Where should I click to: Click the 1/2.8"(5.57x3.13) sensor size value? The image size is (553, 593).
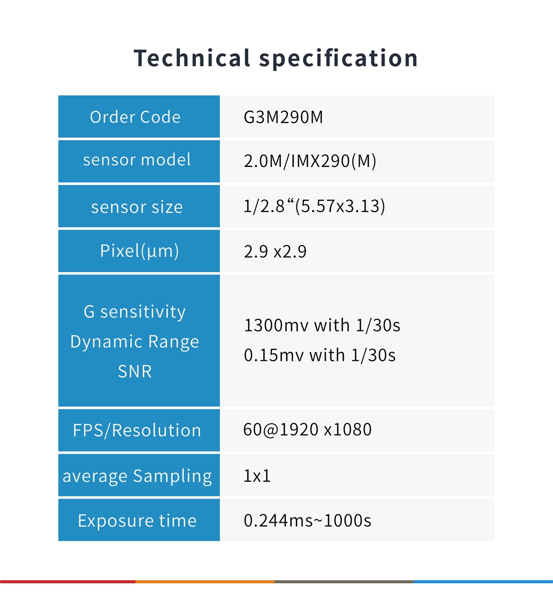click(314, 207)
